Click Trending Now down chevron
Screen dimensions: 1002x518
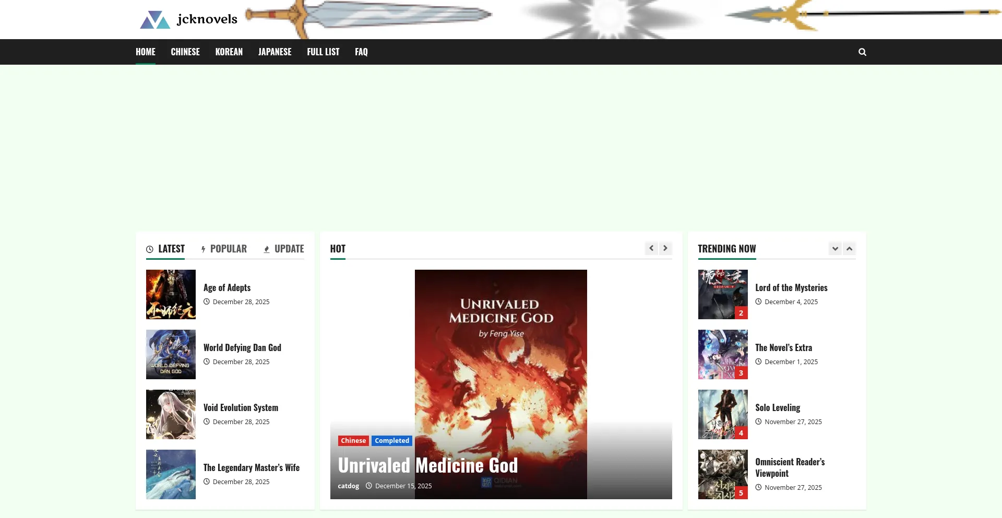tap(835, 249)
